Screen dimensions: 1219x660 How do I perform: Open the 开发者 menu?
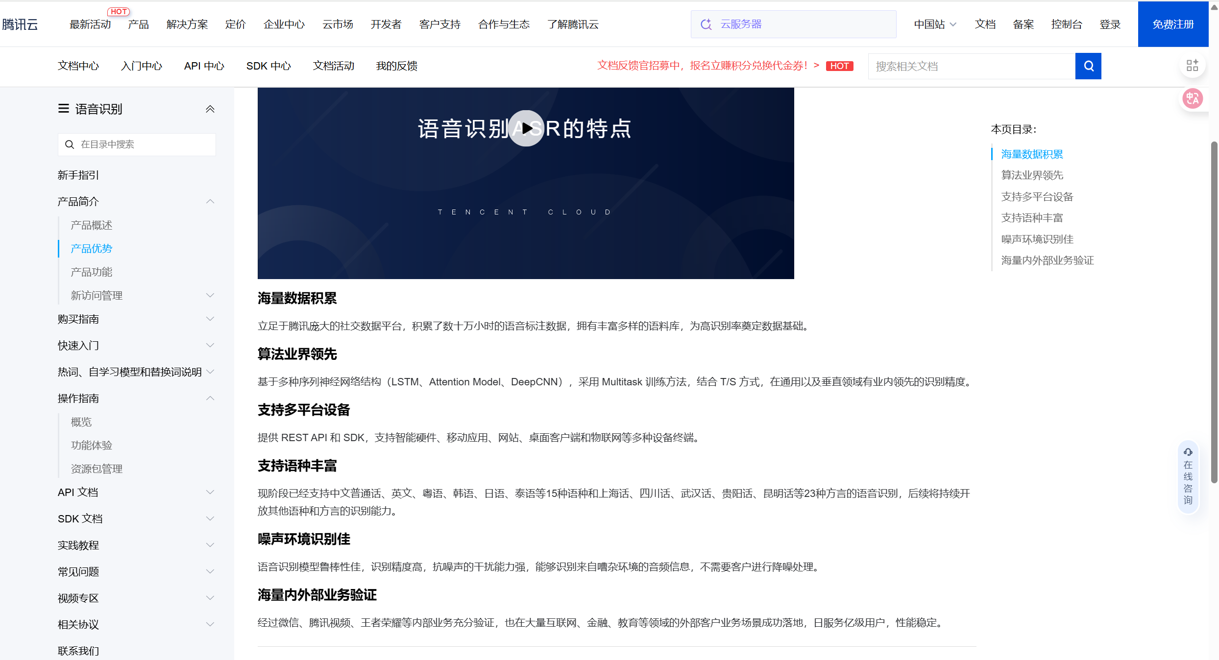click(x=386, y=24)
